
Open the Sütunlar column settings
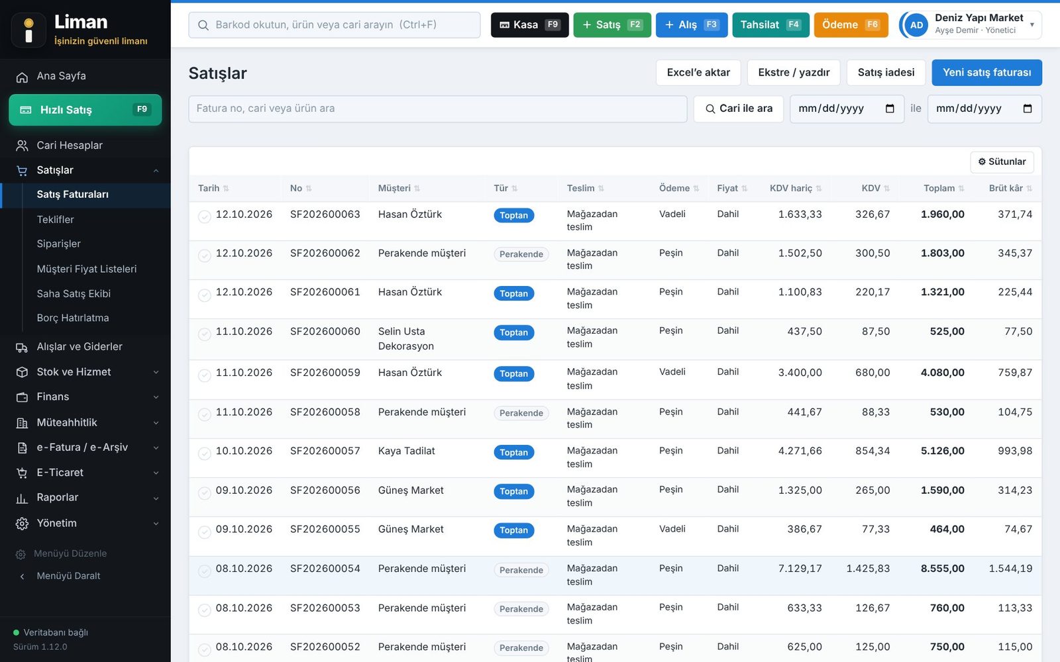[1002, 162]
